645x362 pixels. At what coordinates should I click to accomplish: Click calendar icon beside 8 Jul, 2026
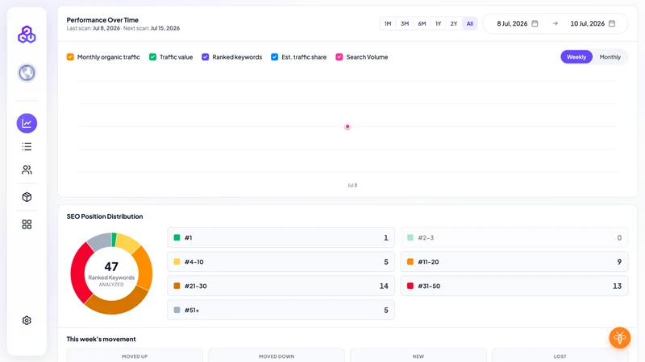pos(535,23)
